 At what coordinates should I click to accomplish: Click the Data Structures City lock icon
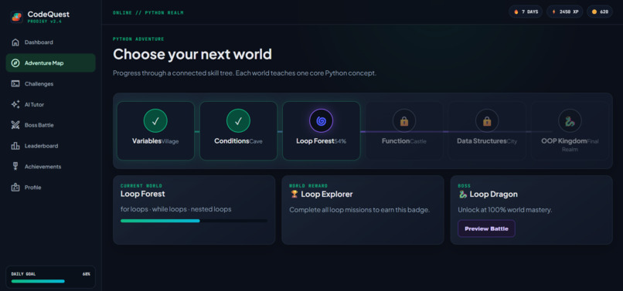pyautogui.click(x=487, y=120)
